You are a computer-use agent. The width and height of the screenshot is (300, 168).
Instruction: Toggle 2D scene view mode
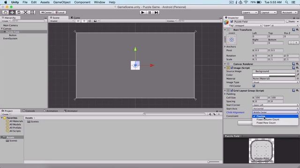(x=78, y=21)
